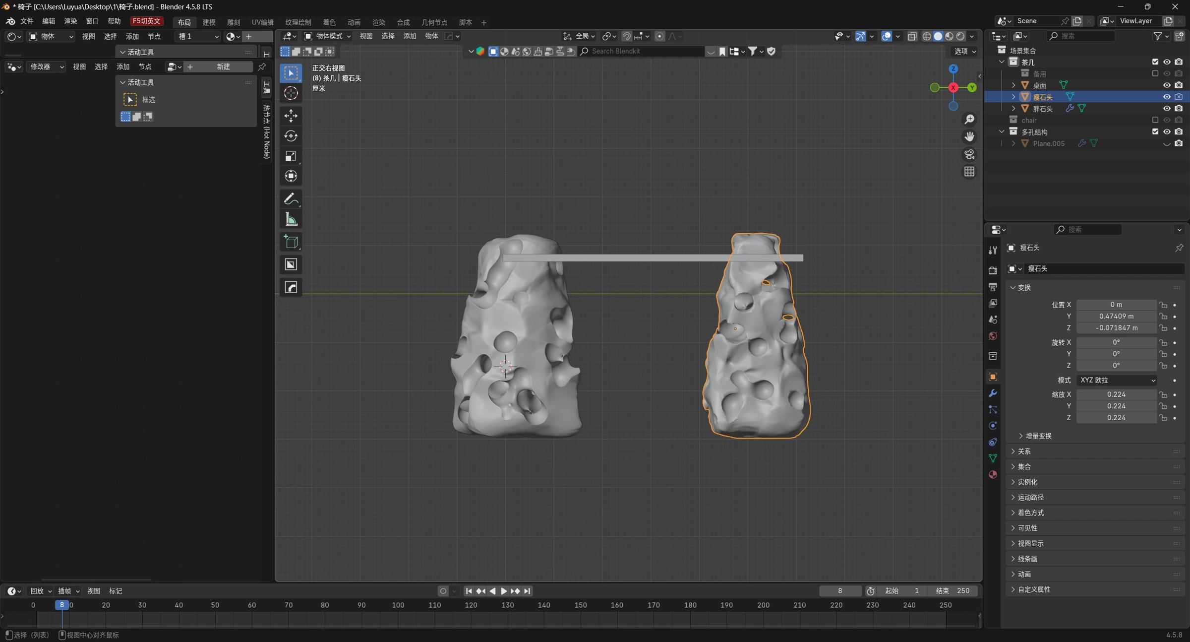The height and width of the screenshot is (642, 1190).
Task: Play the timeline animation
Action: (x=503, y=591)
